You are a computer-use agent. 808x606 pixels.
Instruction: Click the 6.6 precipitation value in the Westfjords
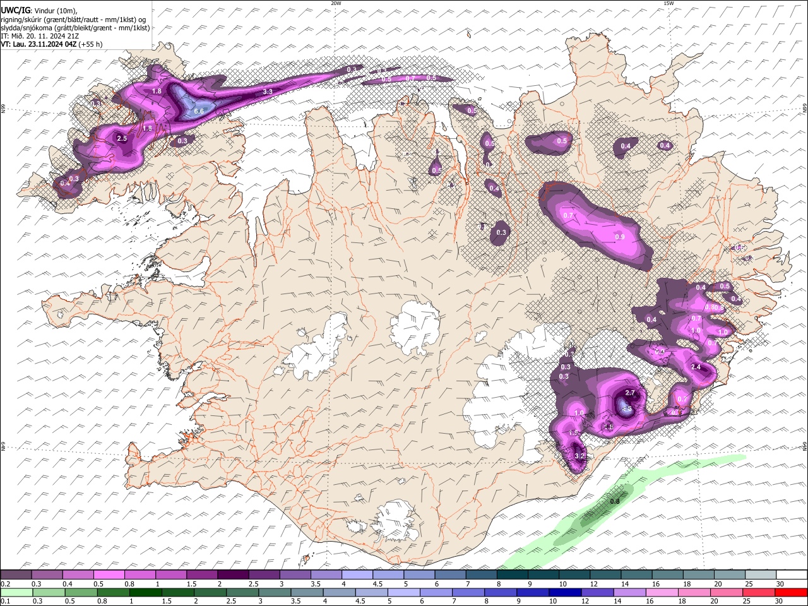(199, 111)
